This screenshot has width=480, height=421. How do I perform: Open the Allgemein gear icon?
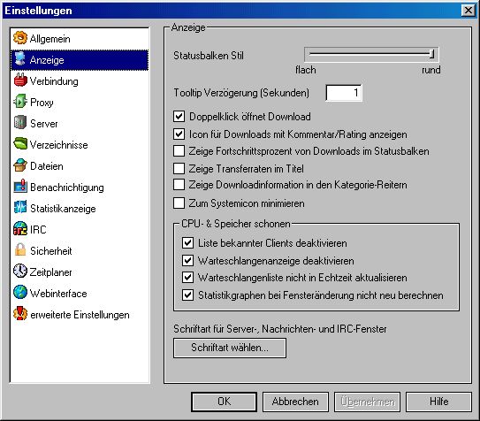[x=20, y=38]
